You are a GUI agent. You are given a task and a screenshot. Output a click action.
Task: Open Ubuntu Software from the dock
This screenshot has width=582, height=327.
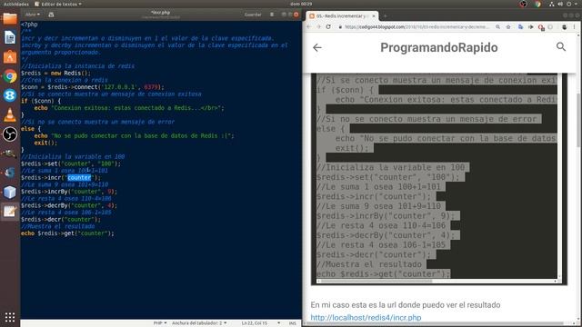[10, 56]
